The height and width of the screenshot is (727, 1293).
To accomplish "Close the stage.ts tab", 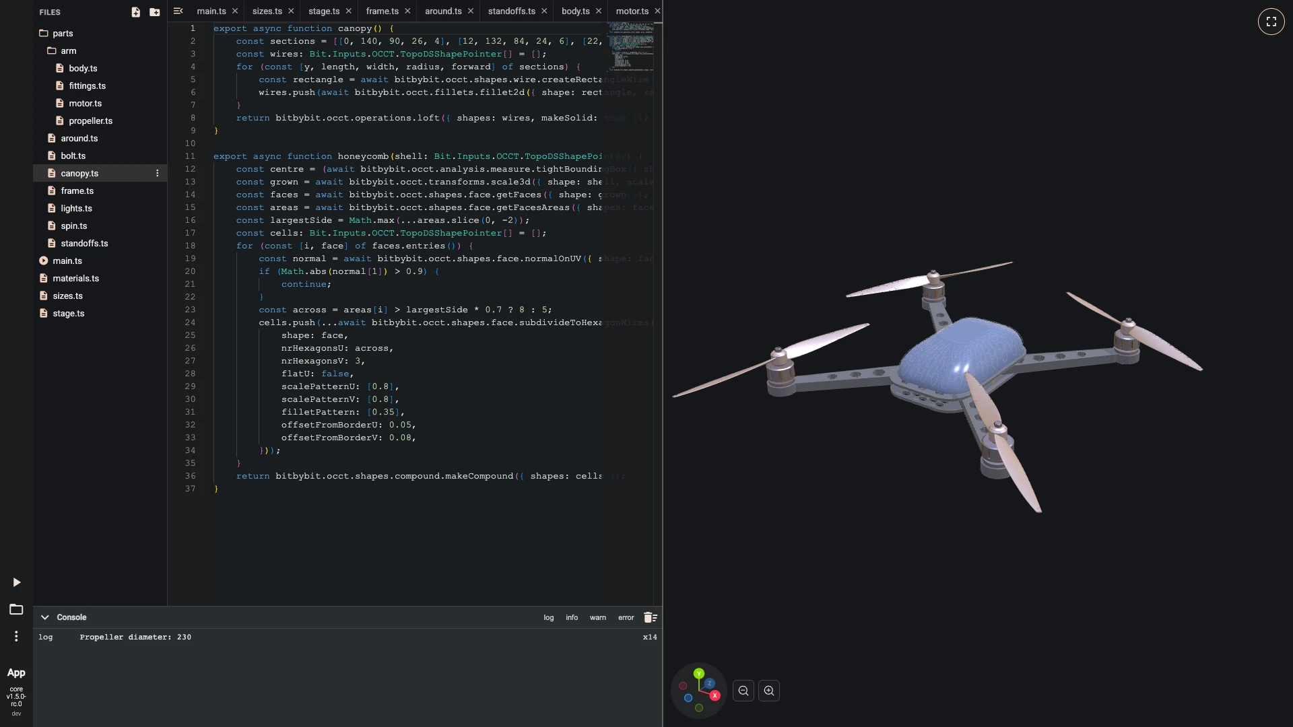I will (x=348, y=11).
